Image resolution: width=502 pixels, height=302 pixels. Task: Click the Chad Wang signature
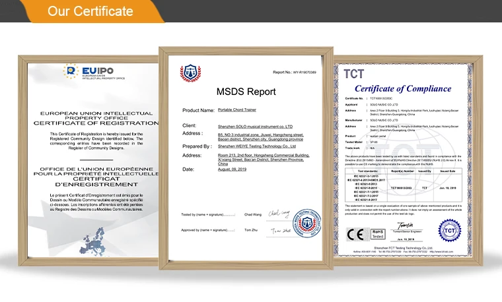point(275,214)
